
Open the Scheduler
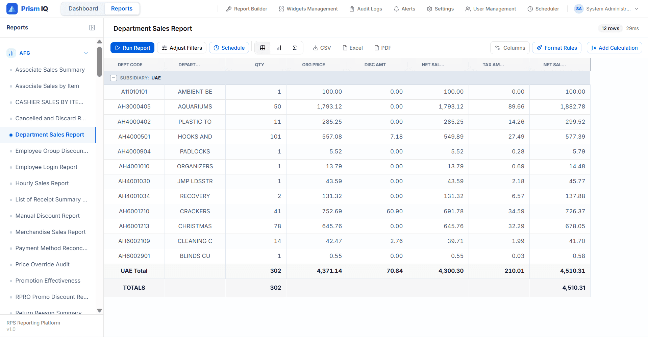[543, 9]
